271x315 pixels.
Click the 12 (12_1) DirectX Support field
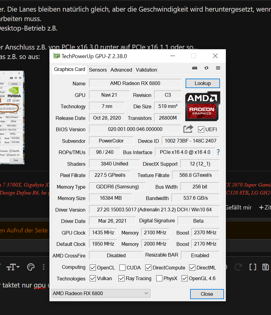(x=200, y=164)
